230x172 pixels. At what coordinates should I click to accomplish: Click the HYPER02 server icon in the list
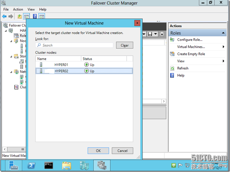(x=41, y=71)
